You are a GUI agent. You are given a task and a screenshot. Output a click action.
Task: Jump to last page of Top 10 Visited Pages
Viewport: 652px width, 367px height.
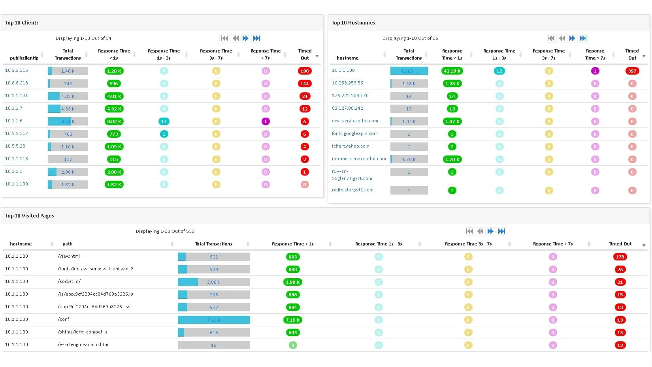click(x=501, y=231)
